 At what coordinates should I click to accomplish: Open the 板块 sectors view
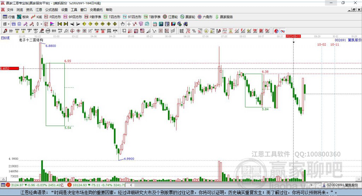(23, 17)
